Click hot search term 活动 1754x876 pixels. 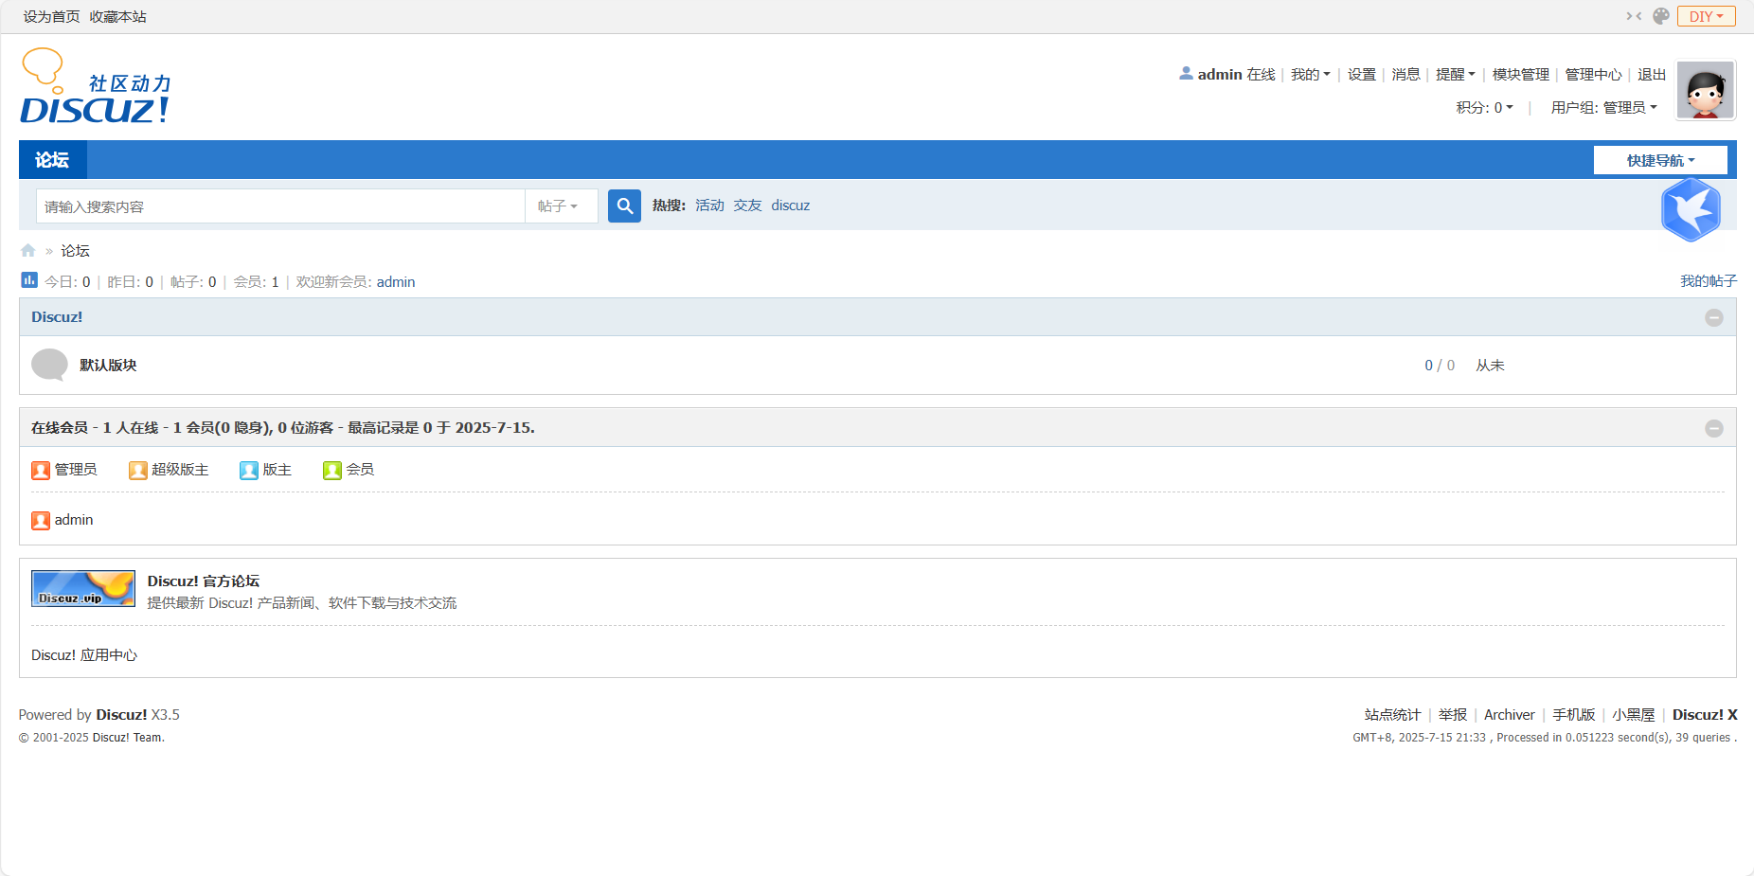709,206
